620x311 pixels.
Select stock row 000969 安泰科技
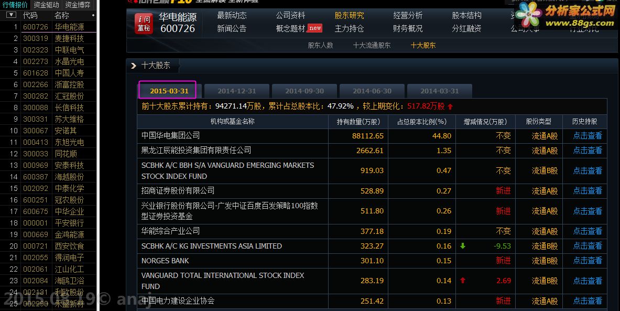coord(48,165)
